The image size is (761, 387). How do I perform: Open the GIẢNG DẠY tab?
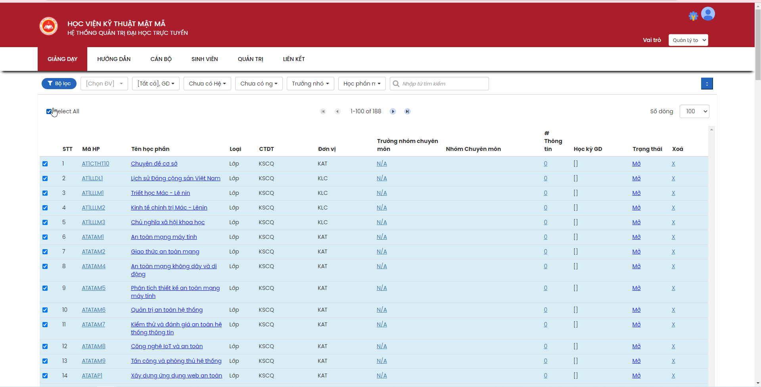[62, 59]
